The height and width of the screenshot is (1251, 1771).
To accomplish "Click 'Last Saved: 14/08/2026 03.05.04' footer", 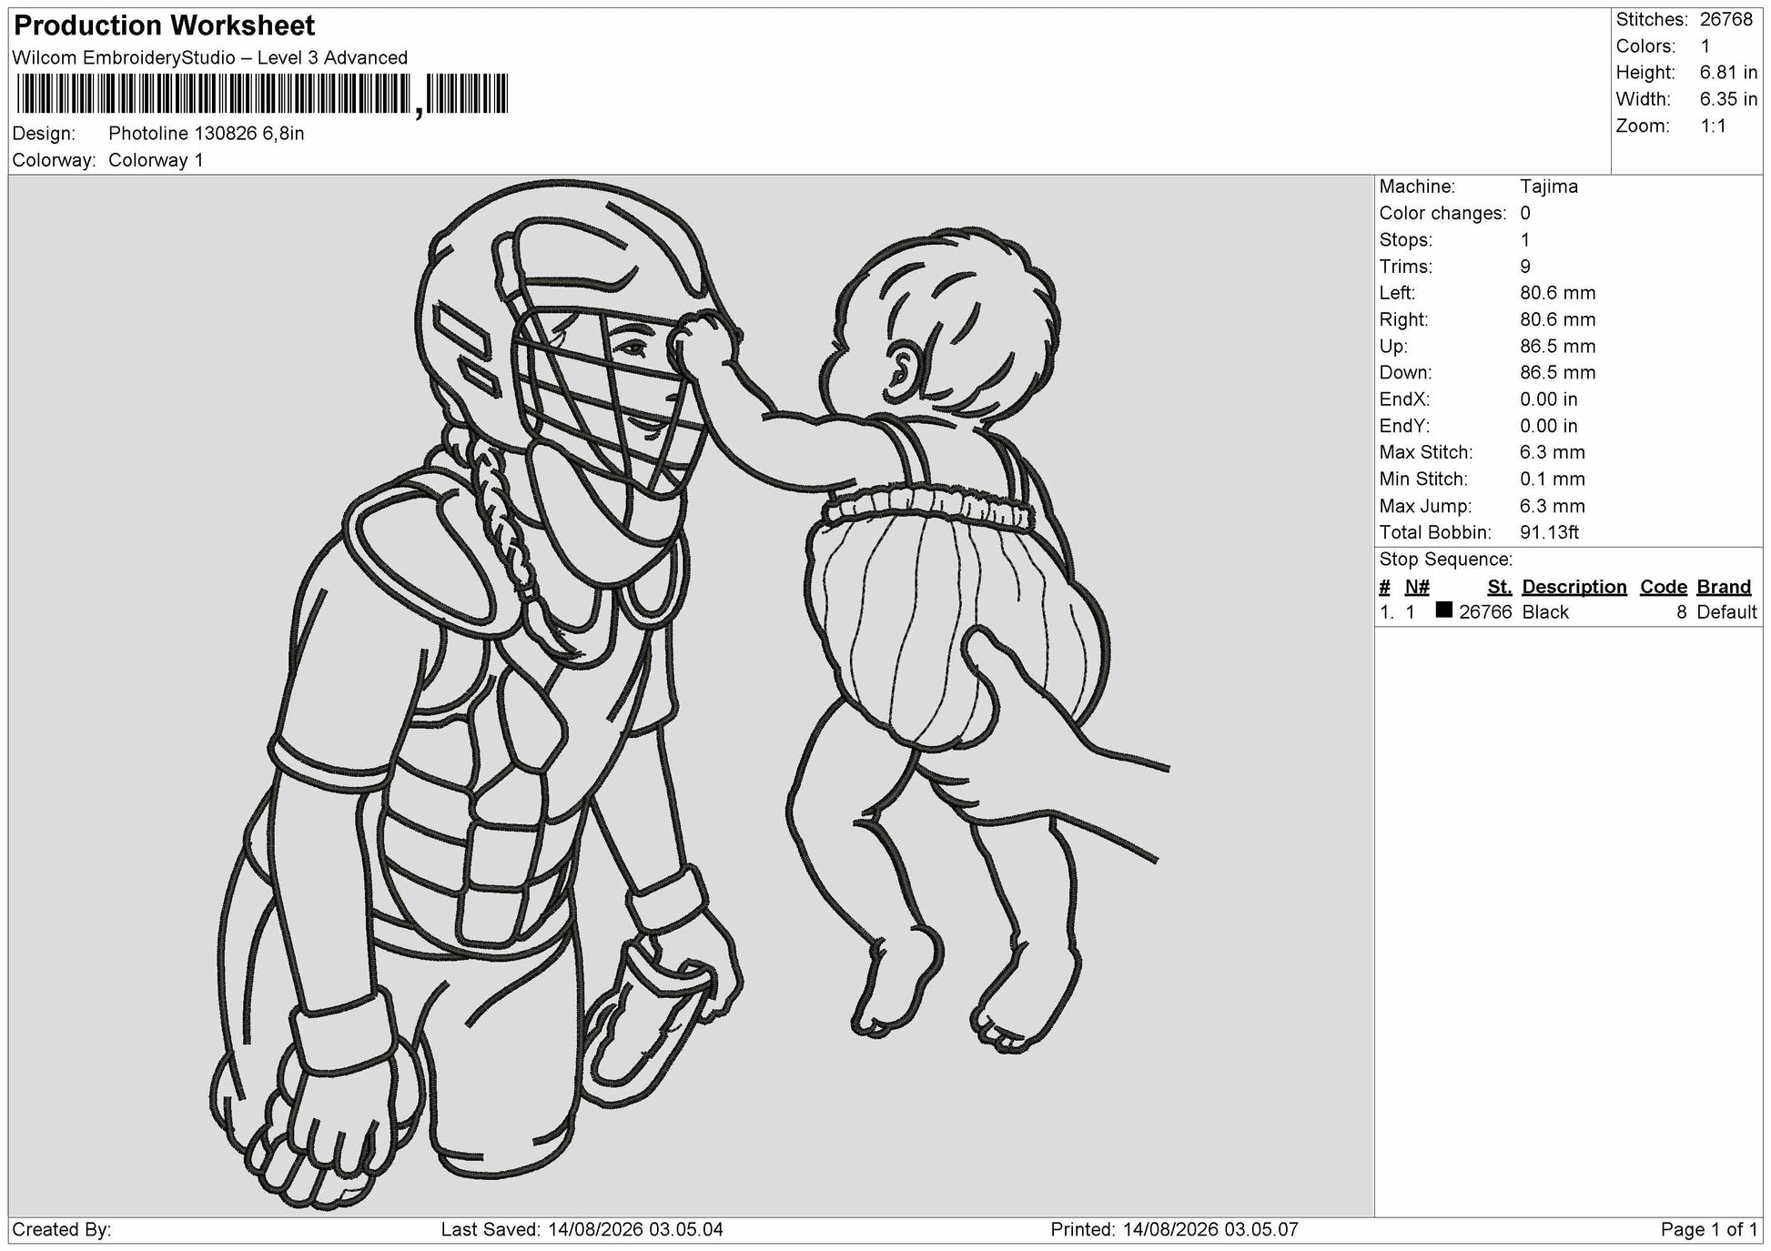I will 582,1230.
